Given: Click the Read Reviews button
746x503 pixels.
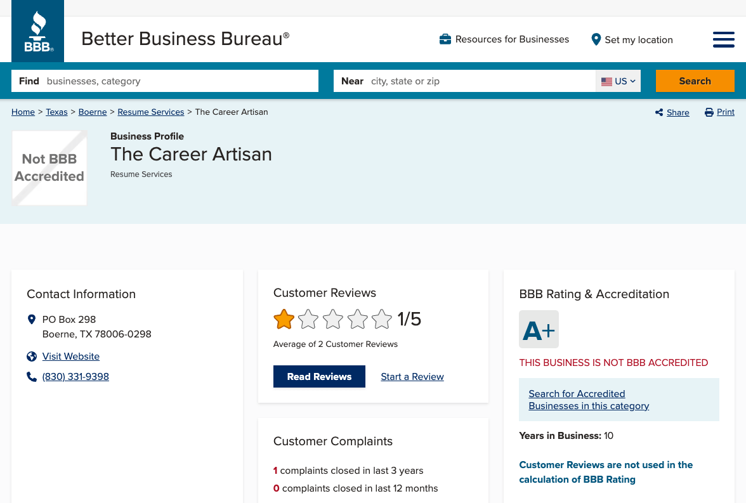Looking at the screenshot, I should tap(319, 376).
